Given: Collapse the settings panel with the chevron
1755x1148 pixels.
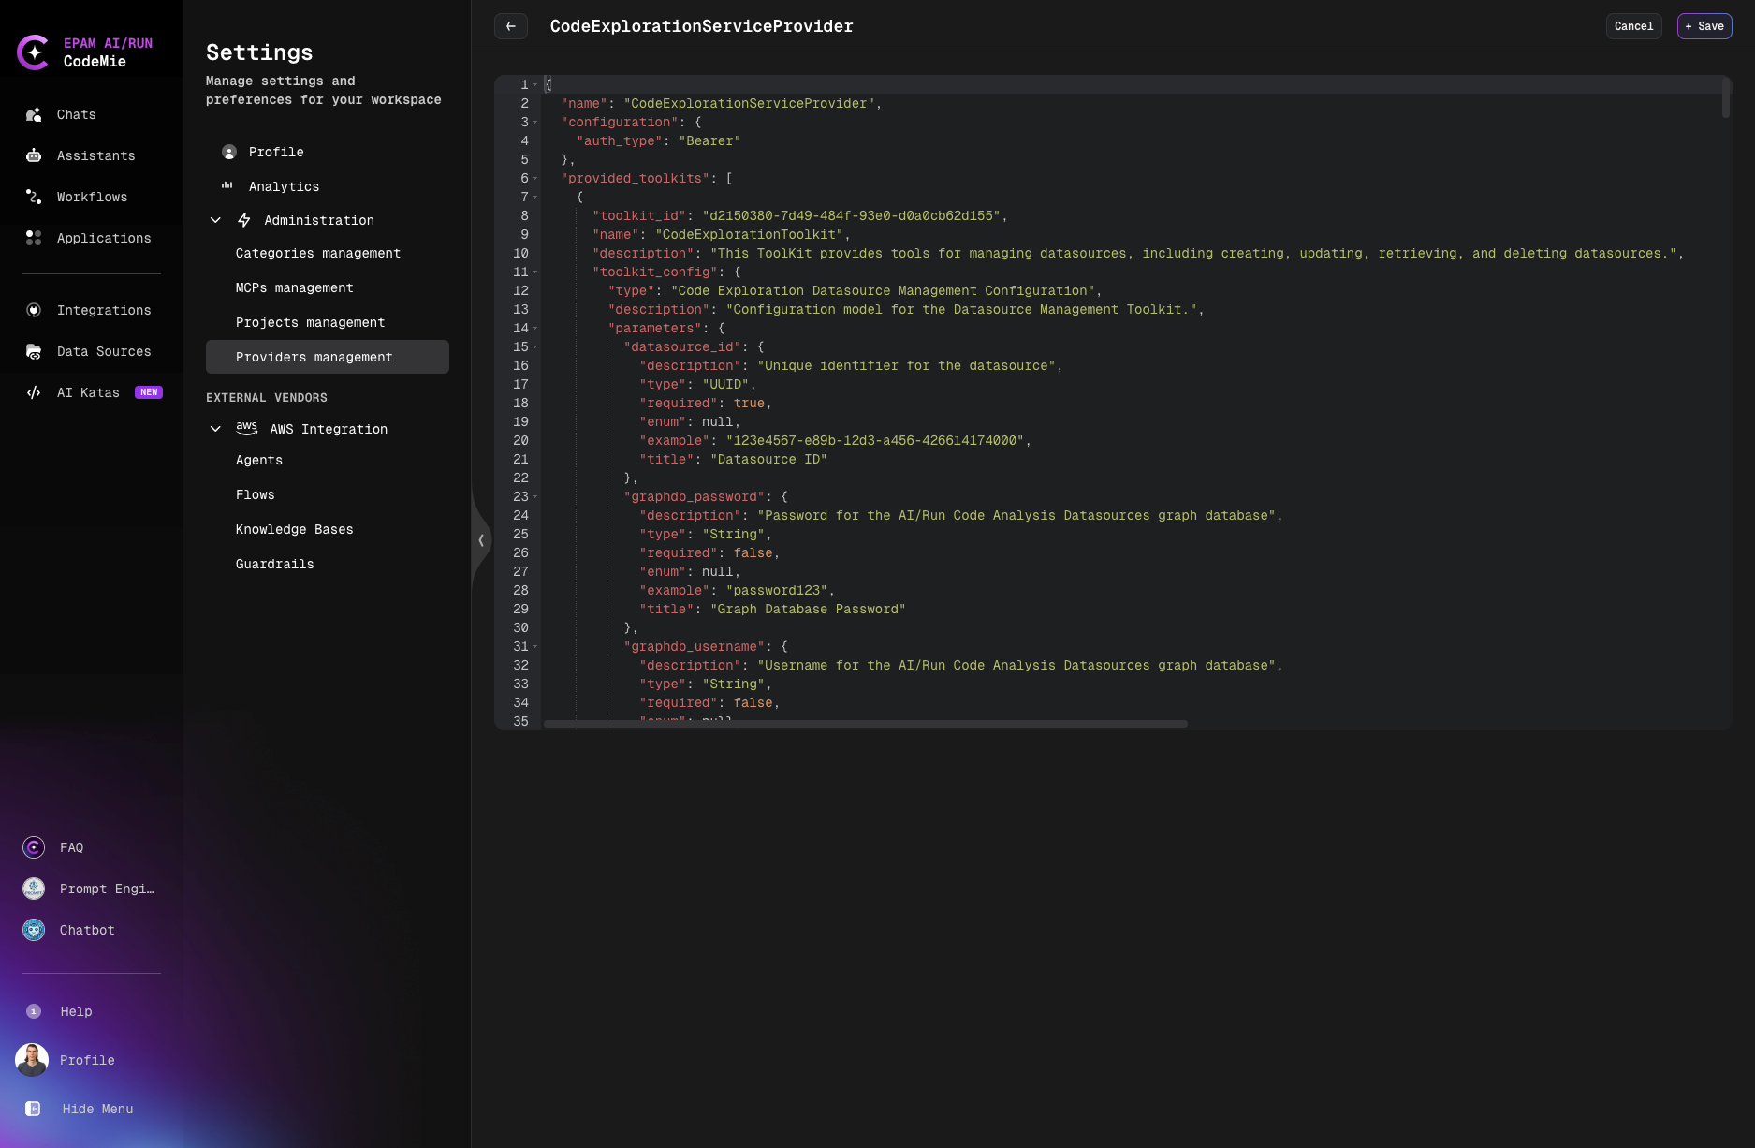Looking at the screenshot, I should 481,540.
